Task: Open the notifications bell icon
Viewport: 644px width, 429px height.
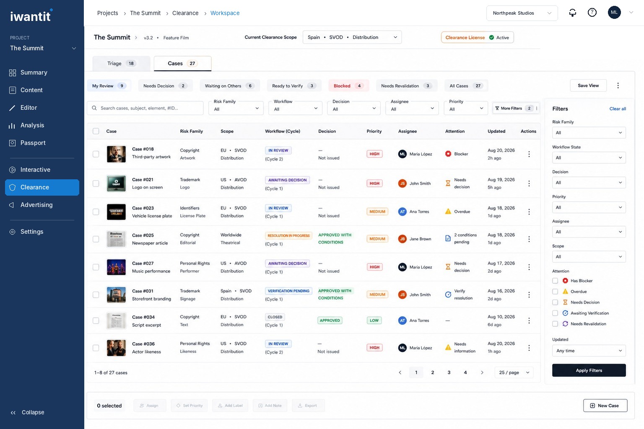Action: tap(572, 13)
